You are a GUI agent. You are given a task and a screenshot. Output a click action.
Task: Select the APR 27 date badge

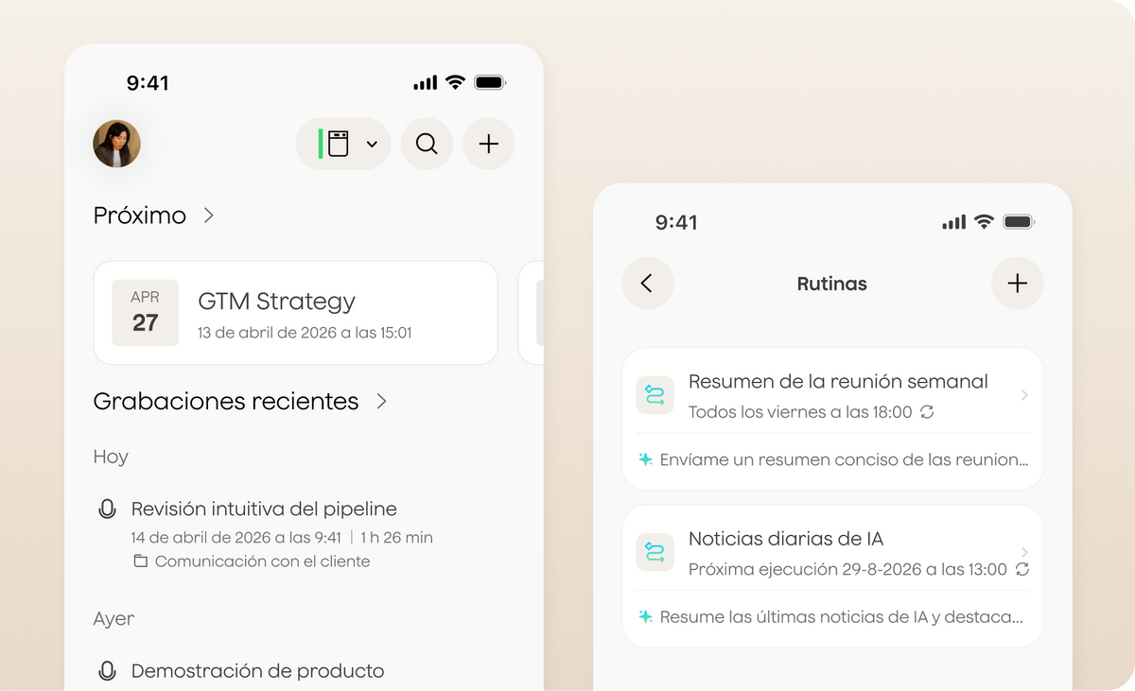tap(145, 313)
